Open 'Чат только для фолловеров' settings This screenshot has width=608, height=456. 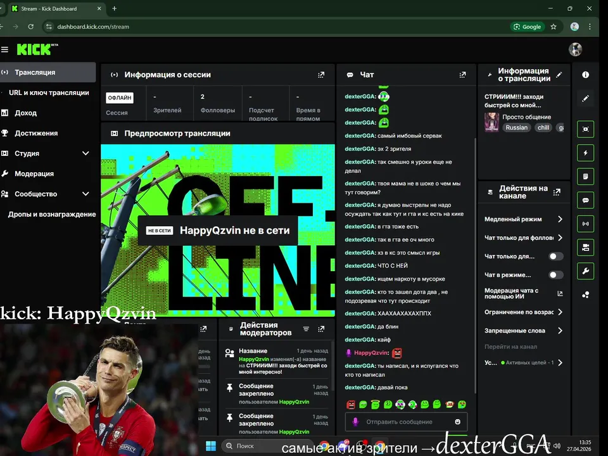pos(524,237)
